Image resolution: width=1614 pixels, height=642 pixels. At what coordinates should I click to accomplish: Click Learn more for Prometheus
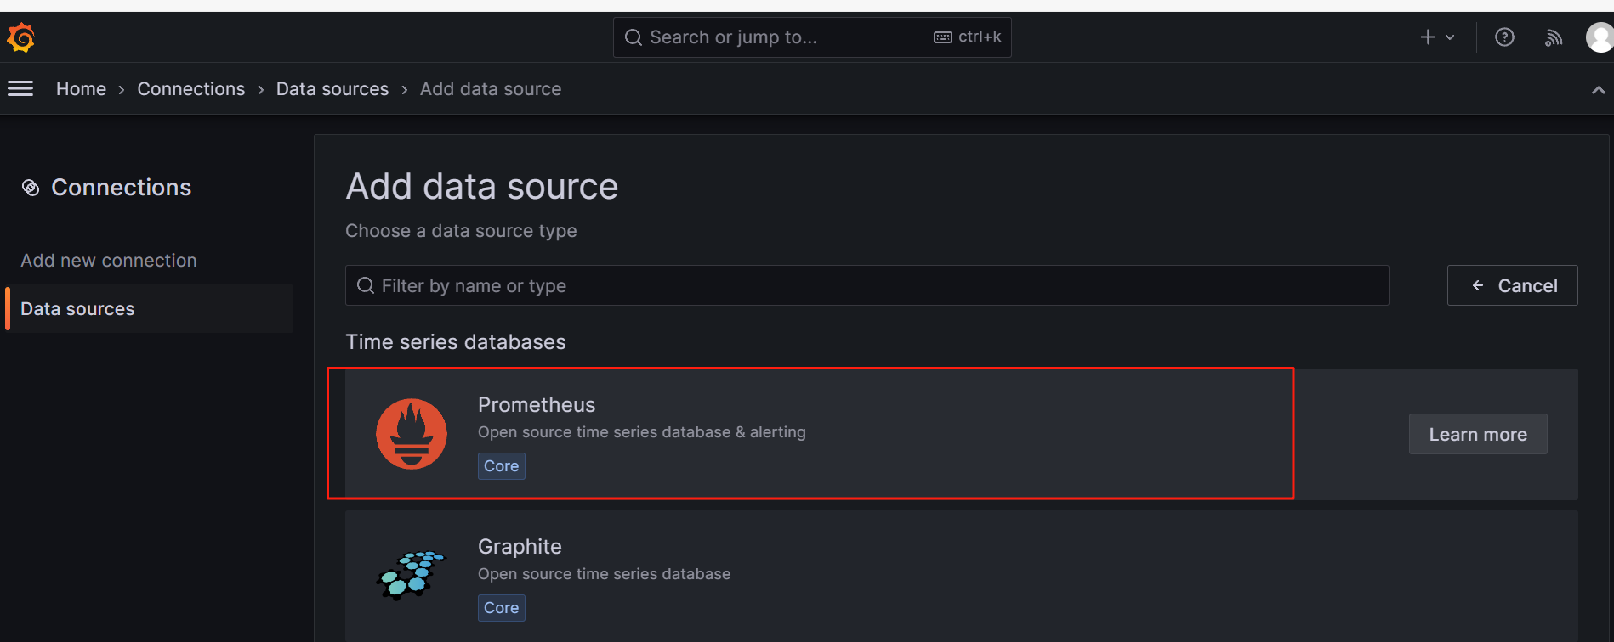(1478, 434)
